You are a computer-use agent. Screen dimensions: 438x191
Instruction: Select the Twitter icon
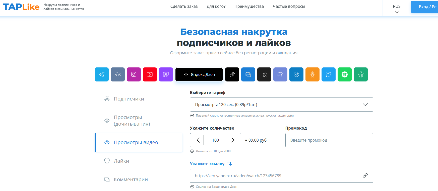pos(329,74)
